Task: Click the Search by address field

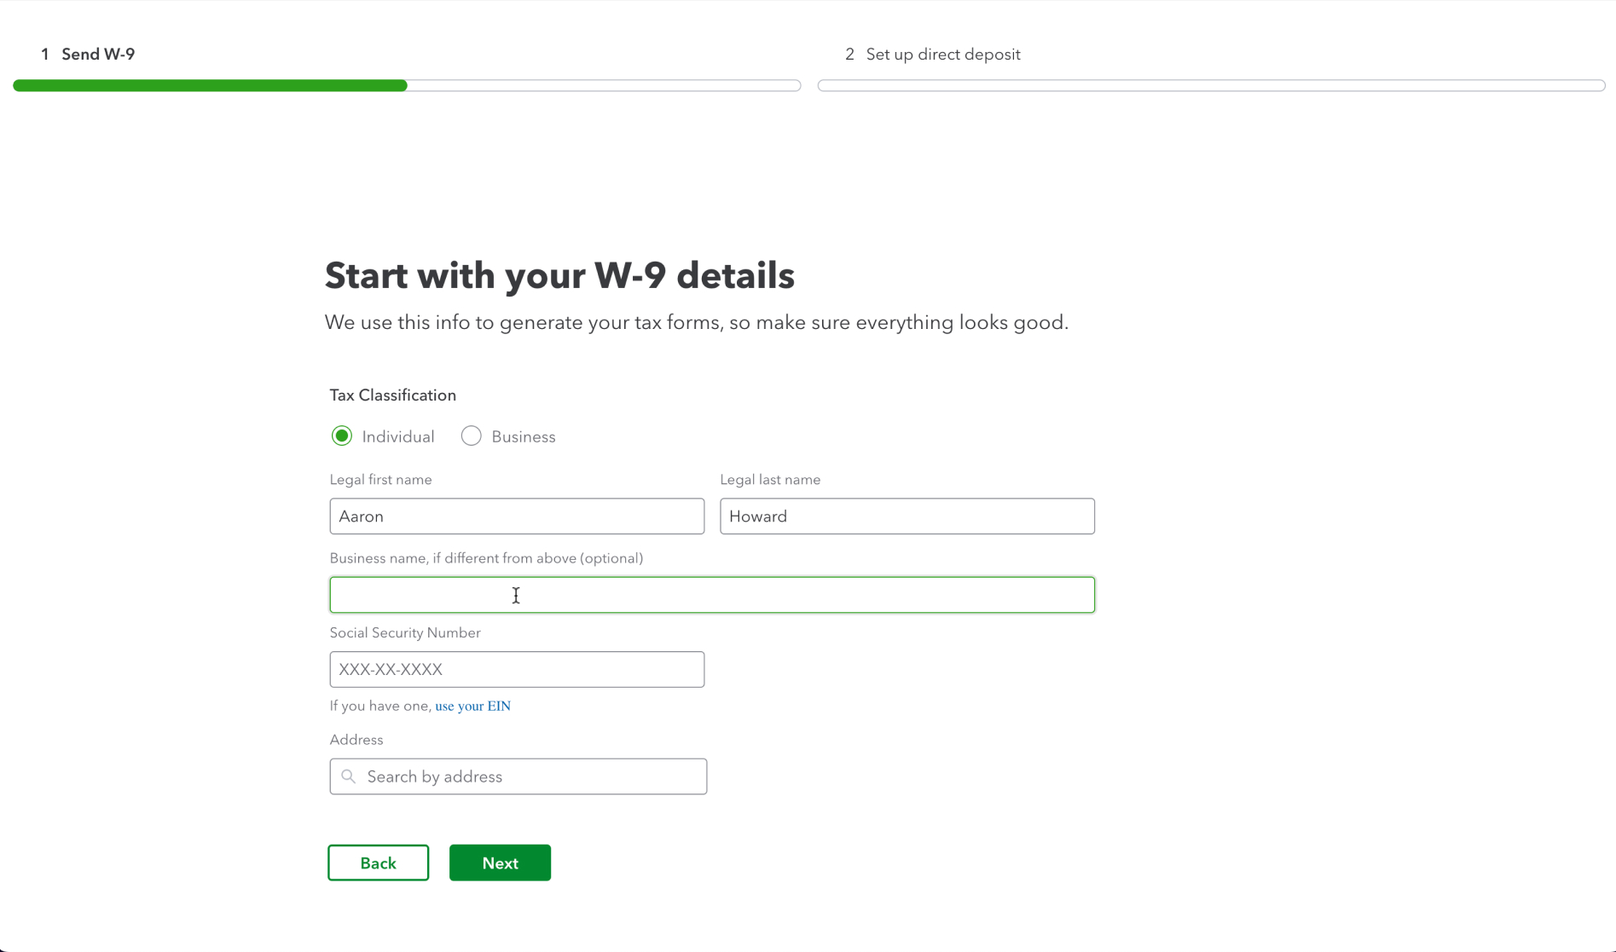Action: (x=529, y=776)
